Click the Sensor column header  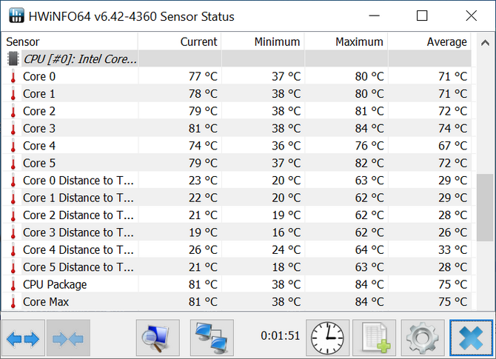[70, 41]
